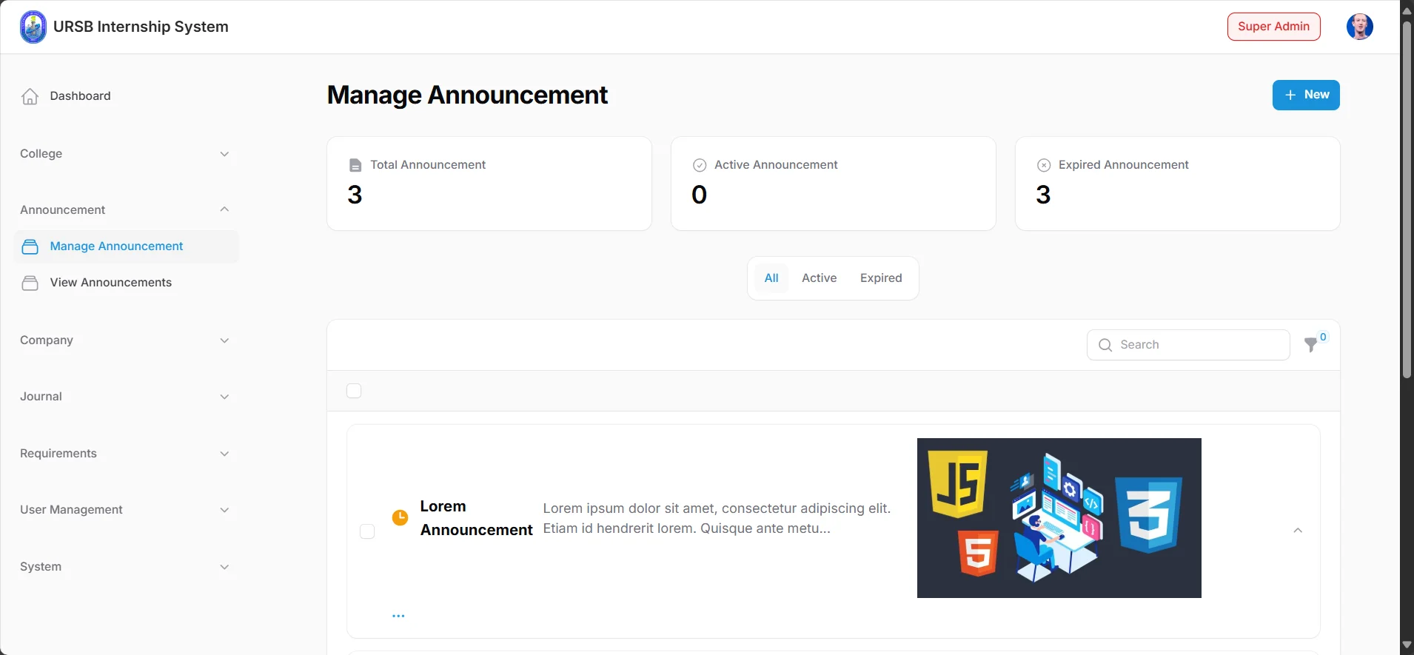The height and width of the screenshot is (655, 1414).
Task: Expand the System sidebar section
Action: [x=124, y=567]
